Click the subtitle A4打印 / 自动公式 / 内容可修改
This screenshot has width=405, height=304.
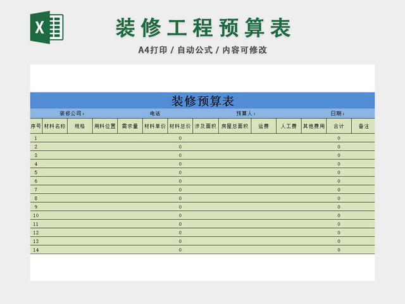point(202,50)
